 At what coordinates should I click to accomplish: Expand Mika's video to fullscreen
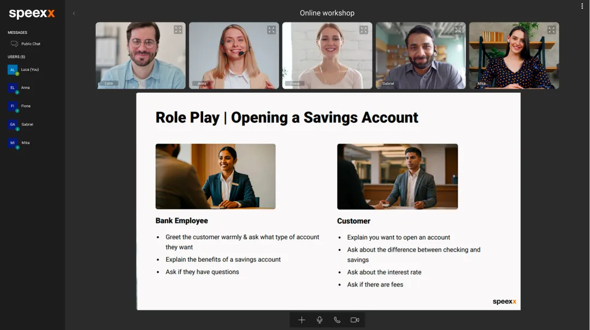551,29
